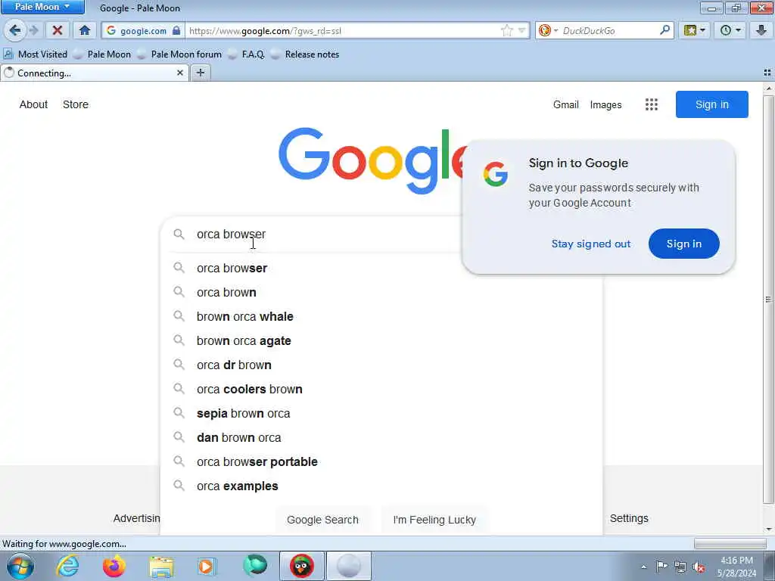Viewport: 775px width, 581px height.
Task: Click the forward navigation arrow
Action: click(33, 30)
